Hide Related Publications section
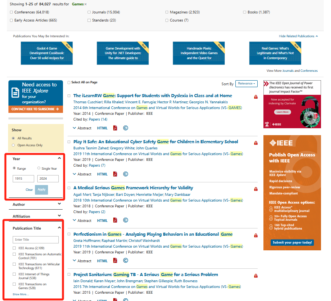This screenshot has height=301, width=331. point(298,36)
